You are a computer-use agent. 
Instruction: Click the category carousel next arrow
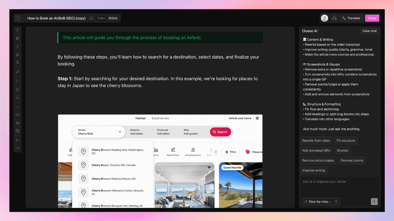pos(216,152)
